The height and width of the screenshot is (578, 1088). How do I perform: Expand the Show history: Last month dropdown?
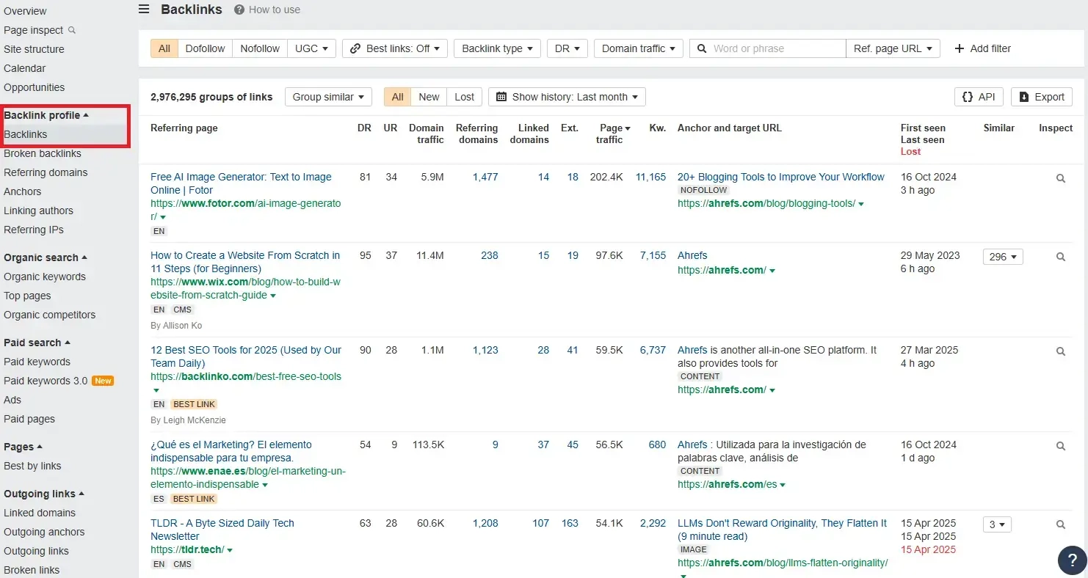click(567, 97)
